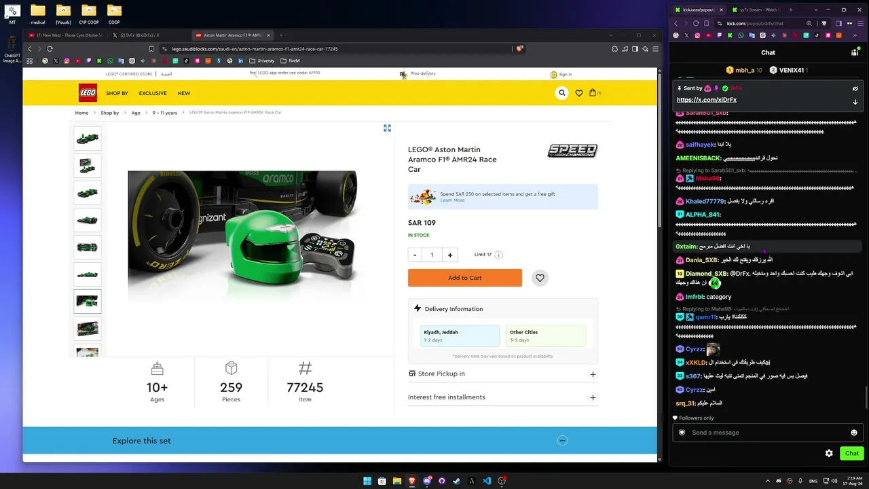This screenshot has width=869, height=489.
Task: Open the Universty bookmarks folder
Action: (x=262, y=61)
